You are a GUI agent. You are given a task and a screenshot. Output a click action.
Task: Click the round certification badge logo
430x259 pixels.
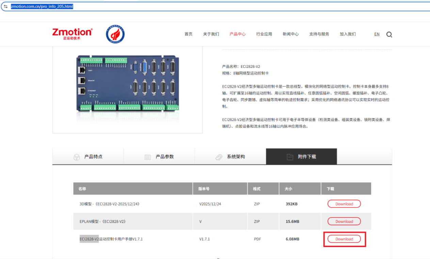115,34
